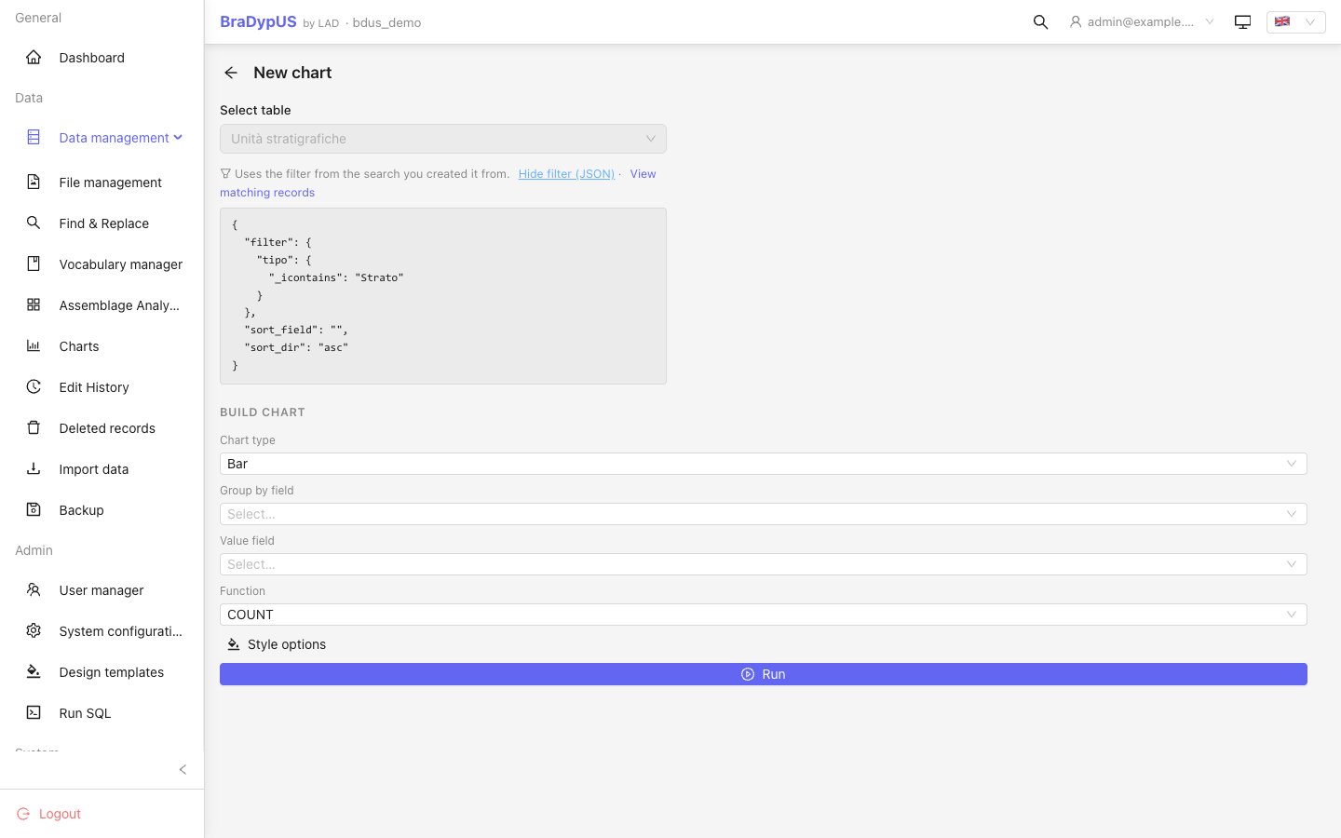Image resolution: width=1341 pixels, height=838 pixels.
Task: Open the Function dropdown showing COUNT
Action: (764, 615)
